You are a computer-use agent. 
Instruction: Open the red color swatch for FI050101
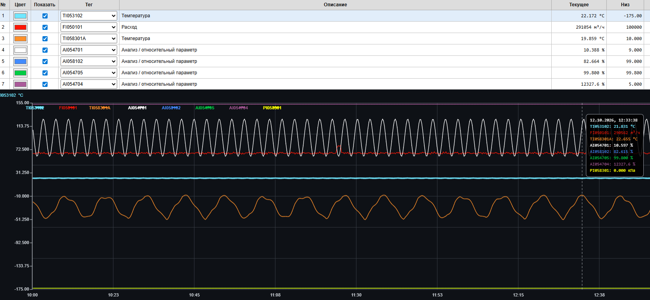pyautogui.click(x=20, y=28)
